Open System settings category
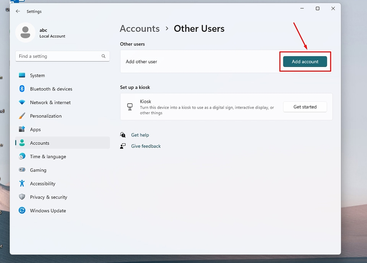Image resolution: width=367 pixels, height=263 pixels. tap(62, 75)
